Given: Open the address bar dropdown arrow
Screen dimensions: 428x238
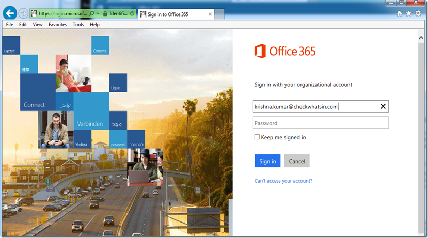Looking at the screenshot, I should (98, 13).
